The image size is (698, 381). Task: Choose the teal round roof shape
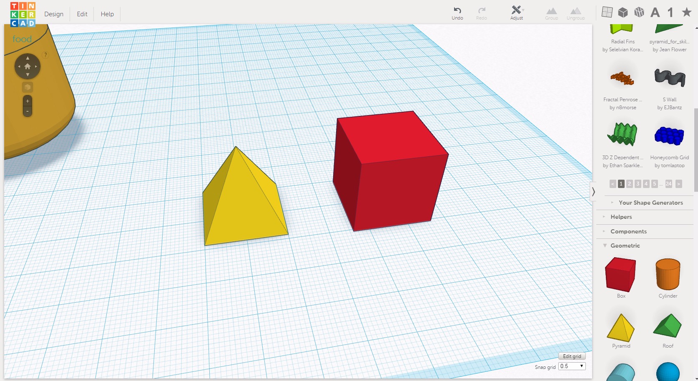pos(620,372)
